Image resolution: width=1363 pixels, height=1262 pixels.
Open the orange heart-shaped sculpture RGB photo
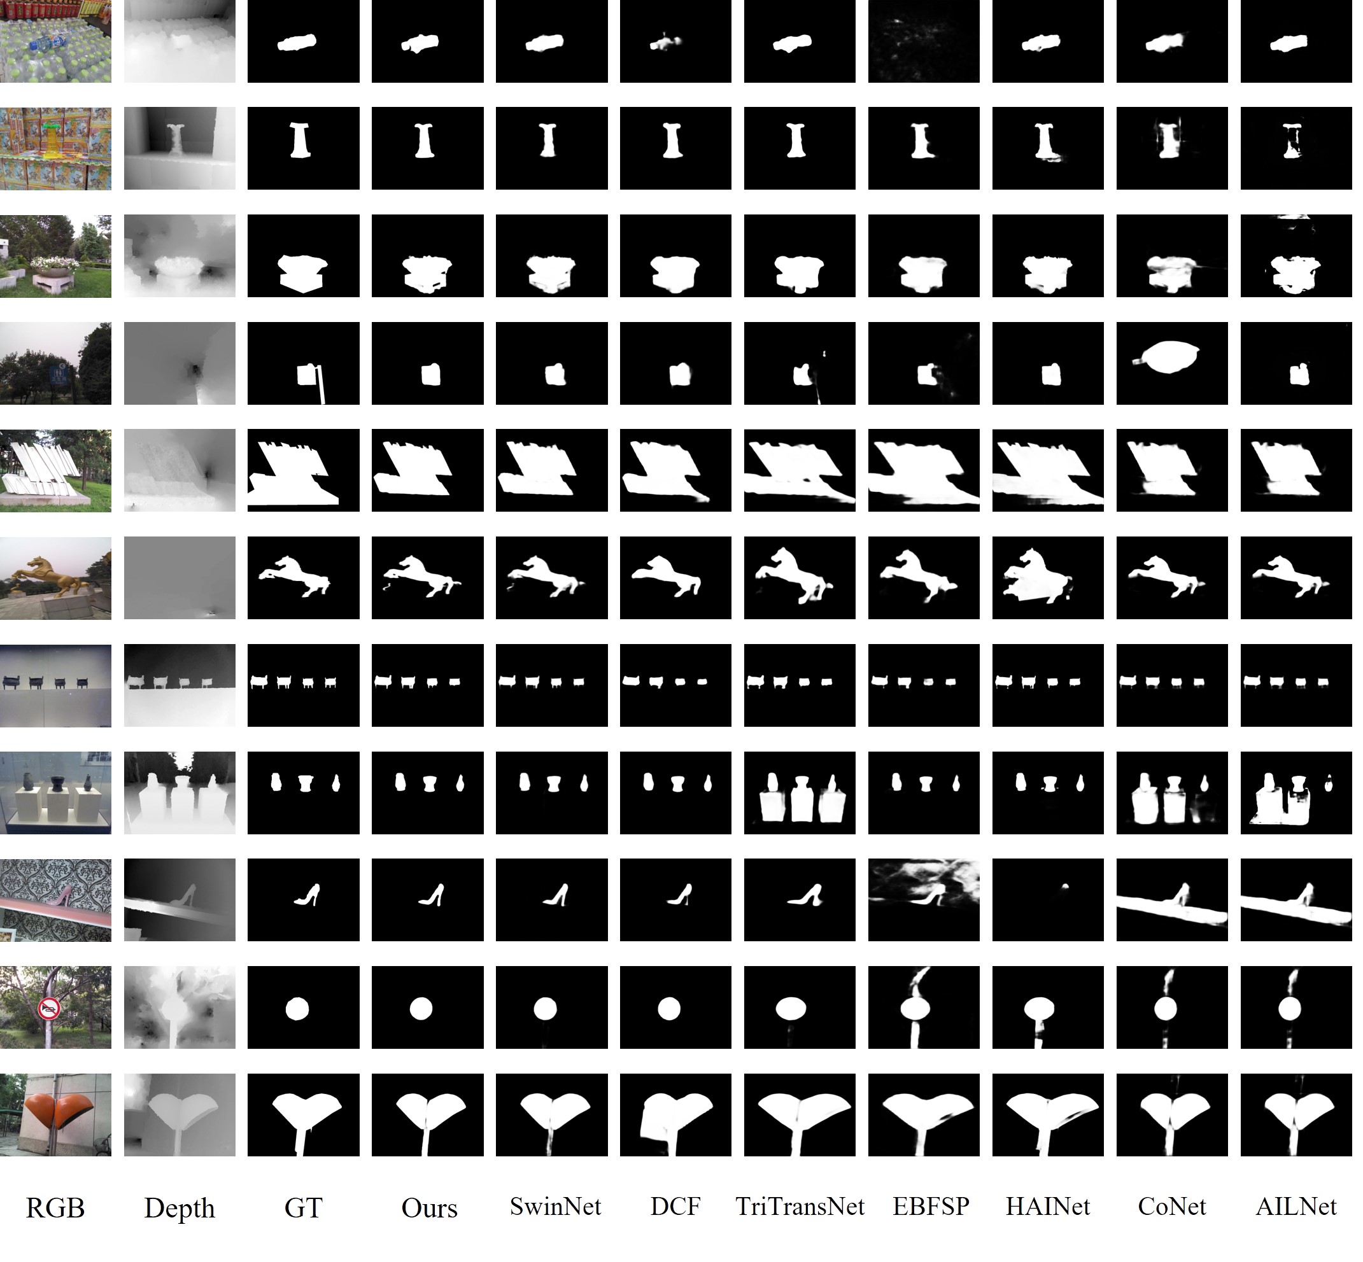pos(55,1114)
